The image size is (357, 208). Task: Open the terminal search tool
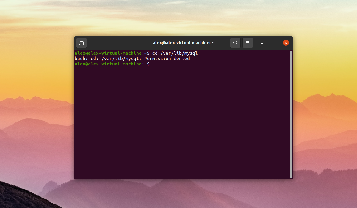pos(235,43)
